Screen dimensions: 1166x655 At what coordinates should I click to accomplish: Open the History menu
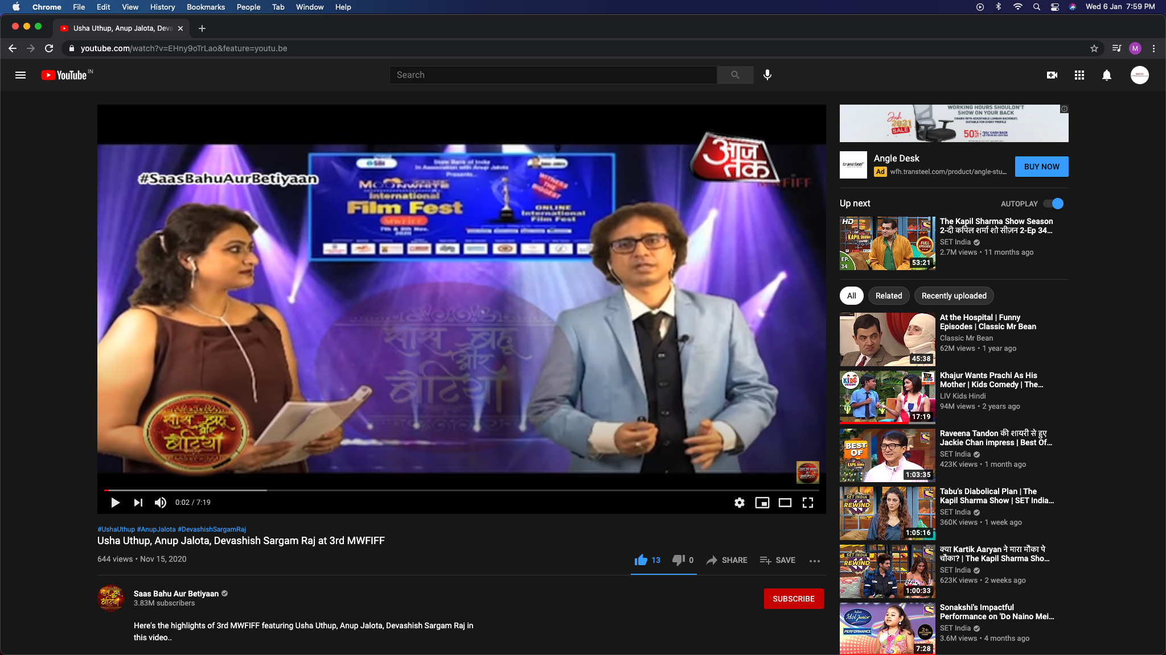coord(162,7)
